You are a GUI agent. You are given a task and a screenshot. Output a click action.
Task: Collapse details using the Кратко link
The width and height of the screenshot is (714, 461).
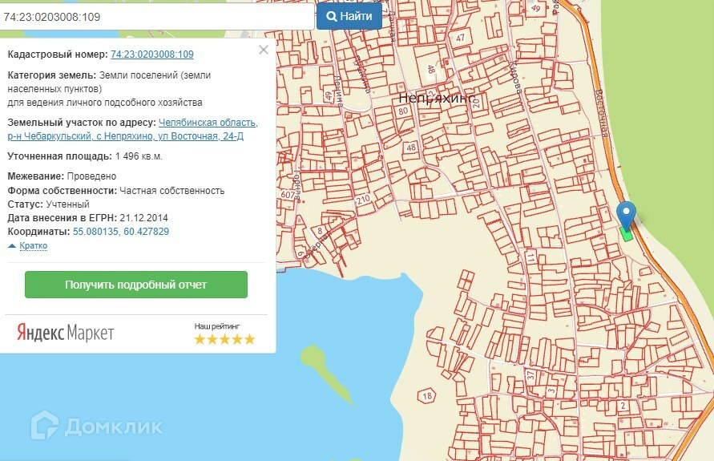[x=33, y=245]
